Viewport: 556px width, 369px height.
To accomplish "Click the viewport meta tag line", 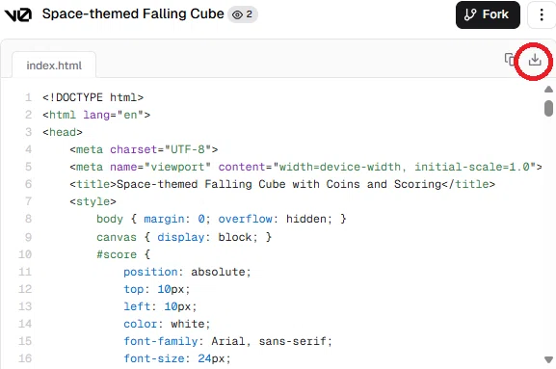I will (305, 167).
